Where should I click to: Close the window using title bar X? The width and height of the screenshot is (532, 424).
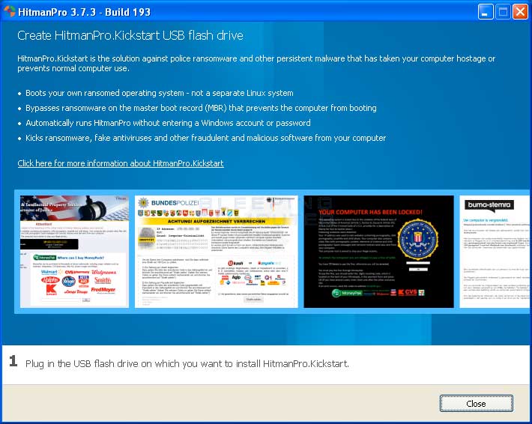519,12
